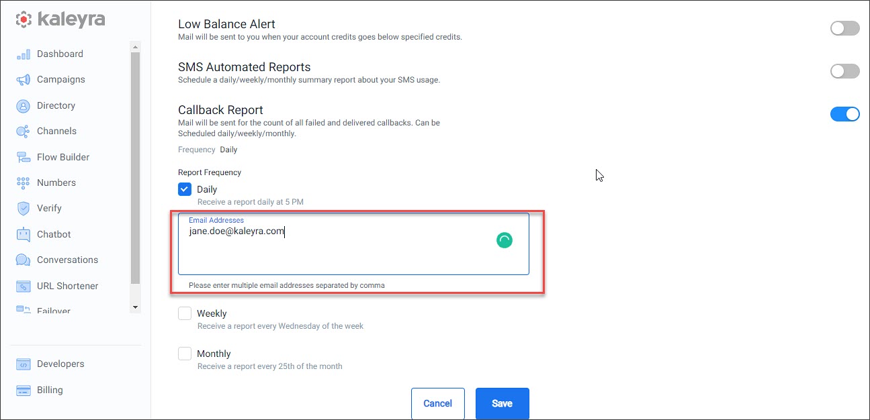
Task: Click the Chatbot robot icon
Action: point(24,235)
